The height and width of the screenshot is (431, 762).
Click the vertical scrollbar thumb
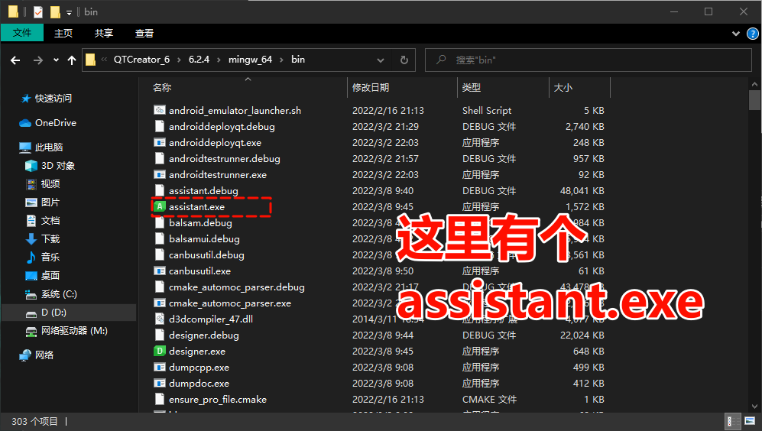[x=754, y=100]
